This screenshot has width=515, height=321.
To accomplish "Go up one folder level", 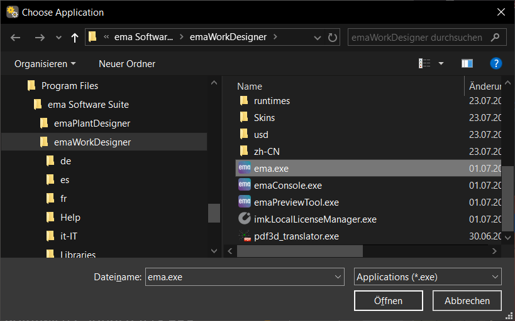I will point(75,38).
